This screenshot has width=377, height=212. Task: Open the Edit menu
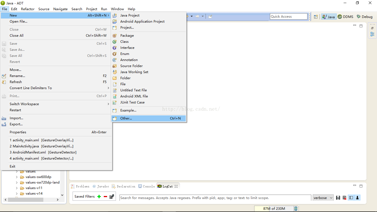(x=14, y=9)
